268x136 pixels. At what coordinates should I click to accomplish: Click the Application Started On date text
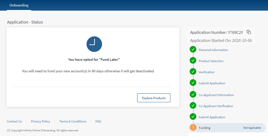(221, 40)
